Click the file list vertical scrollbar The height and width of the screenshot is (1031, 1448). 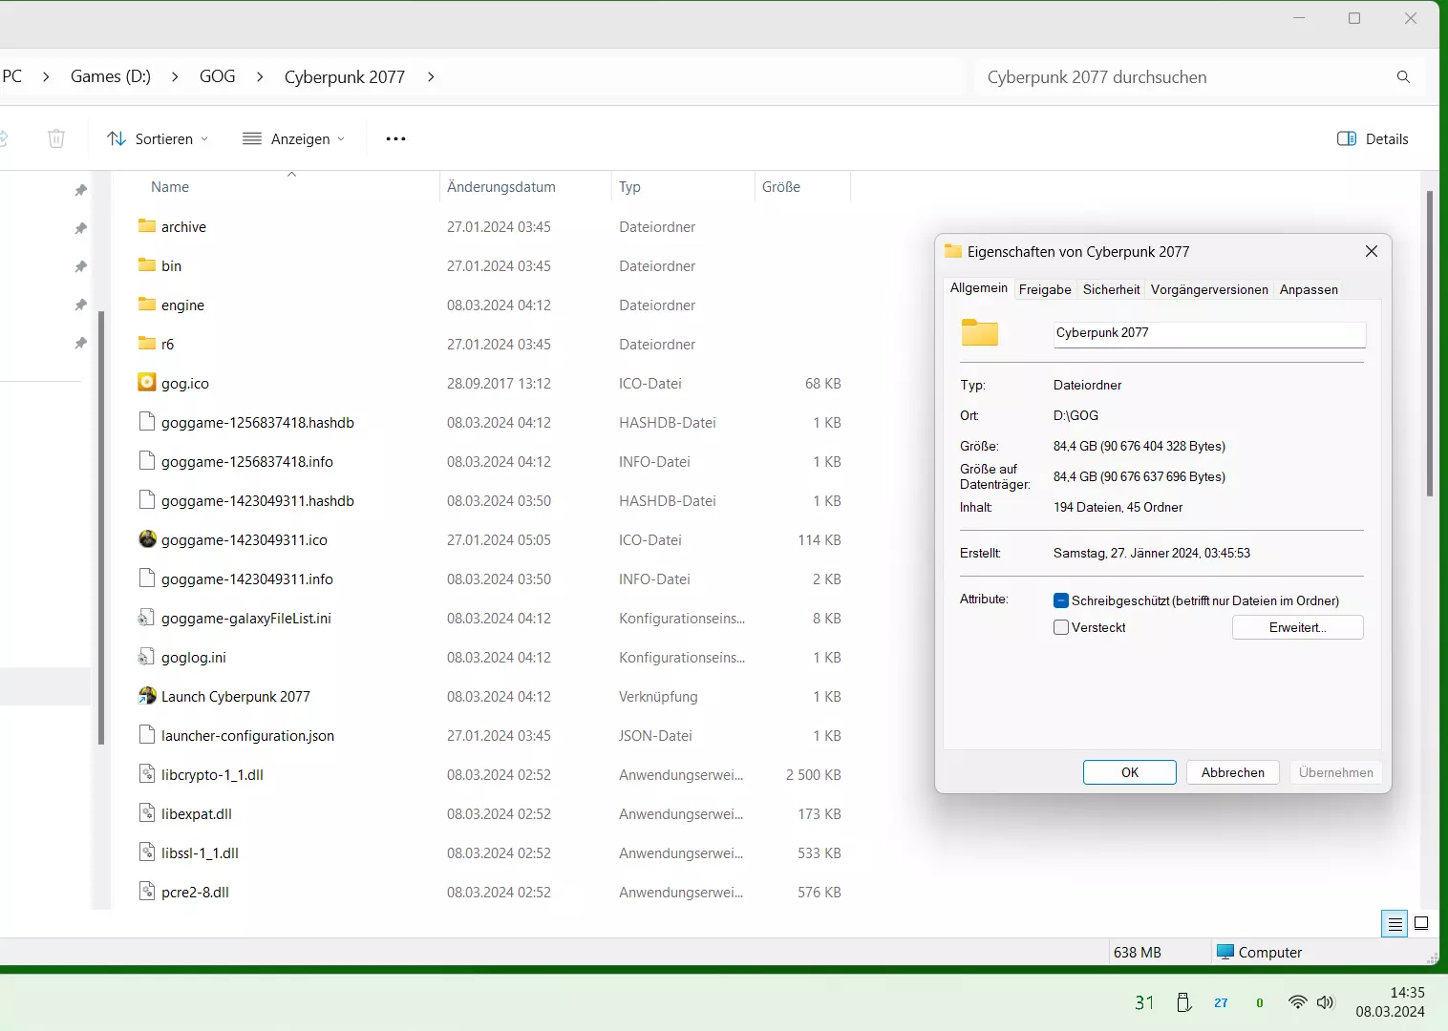point(1430,344)
